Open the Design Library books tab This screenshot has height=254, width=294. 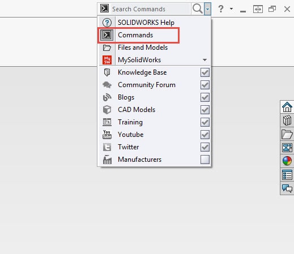pyautogui.click(x=287, y=120)
